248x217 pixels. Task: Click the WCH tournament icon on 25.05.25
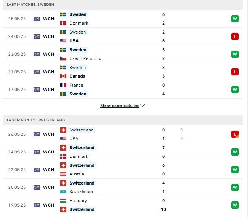coord(37,19)
